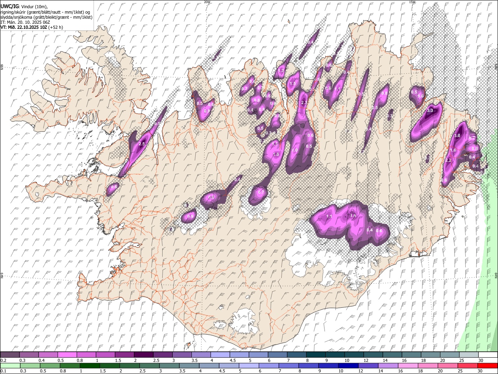Click the navy blue swatch in the lower legend row
The image size is (498, 374).
347,365
